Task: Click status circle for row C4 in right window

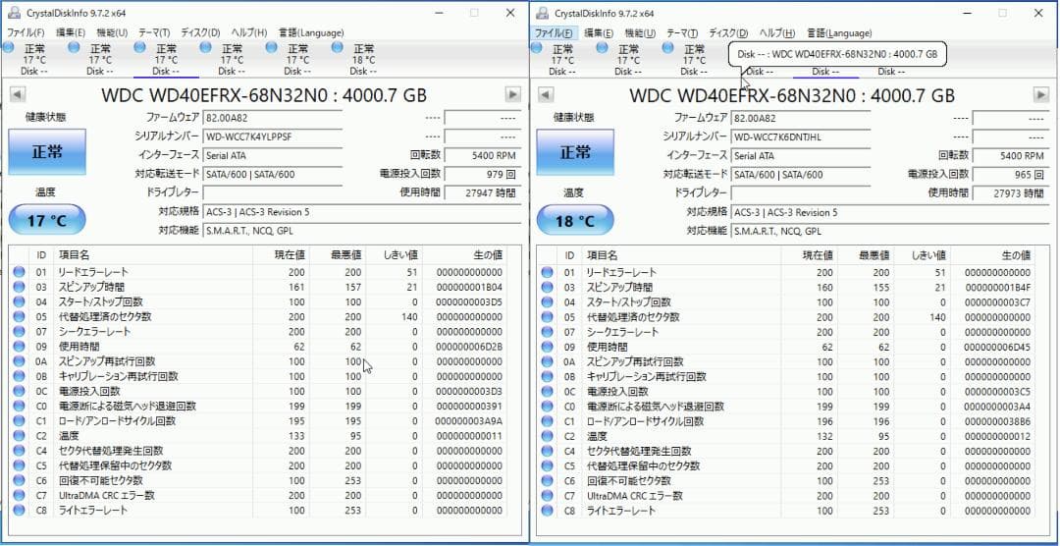Action: 547,451
